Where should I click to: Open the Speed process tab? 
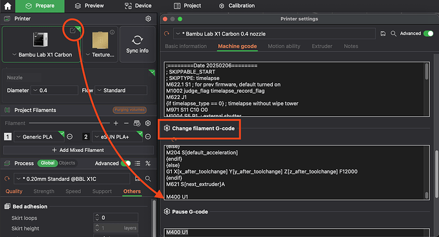[x=73, y=191]
